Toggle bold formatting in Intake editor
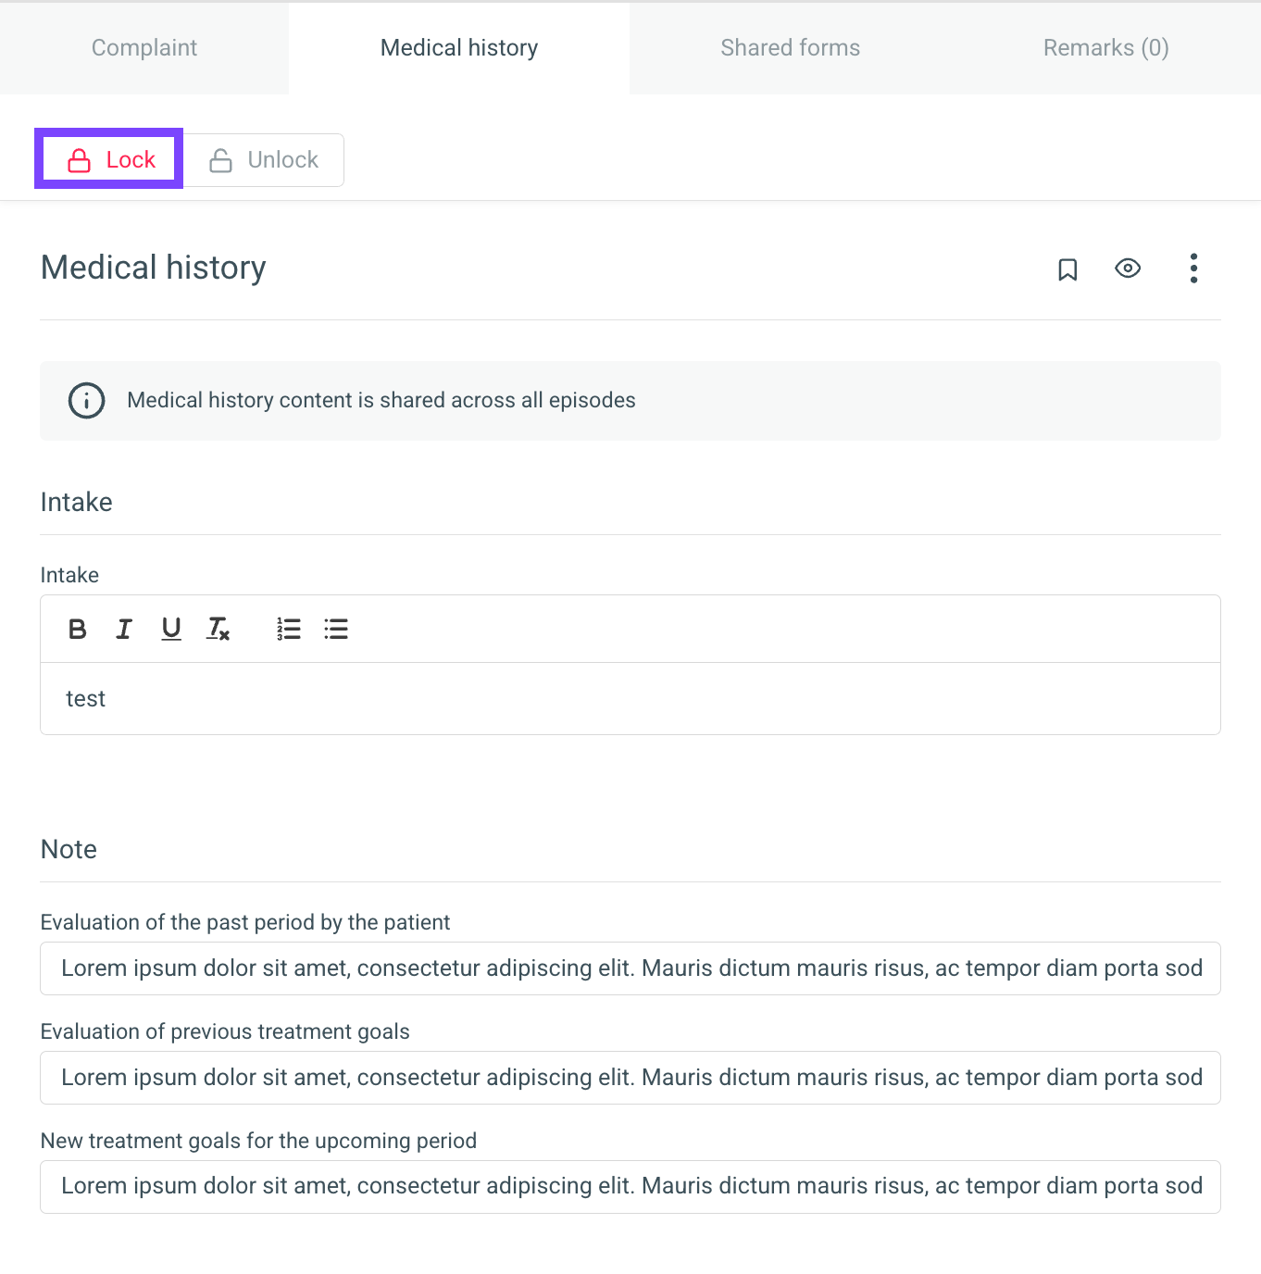 tap(78, 630)
